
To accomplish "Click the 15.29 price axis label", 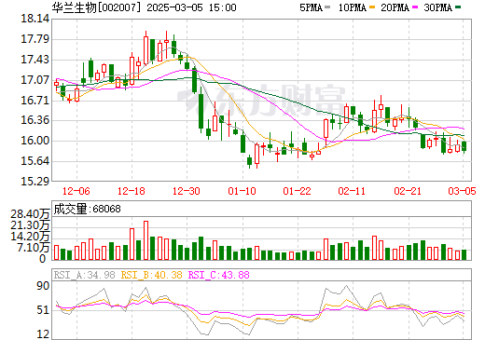I will (35, 182).
